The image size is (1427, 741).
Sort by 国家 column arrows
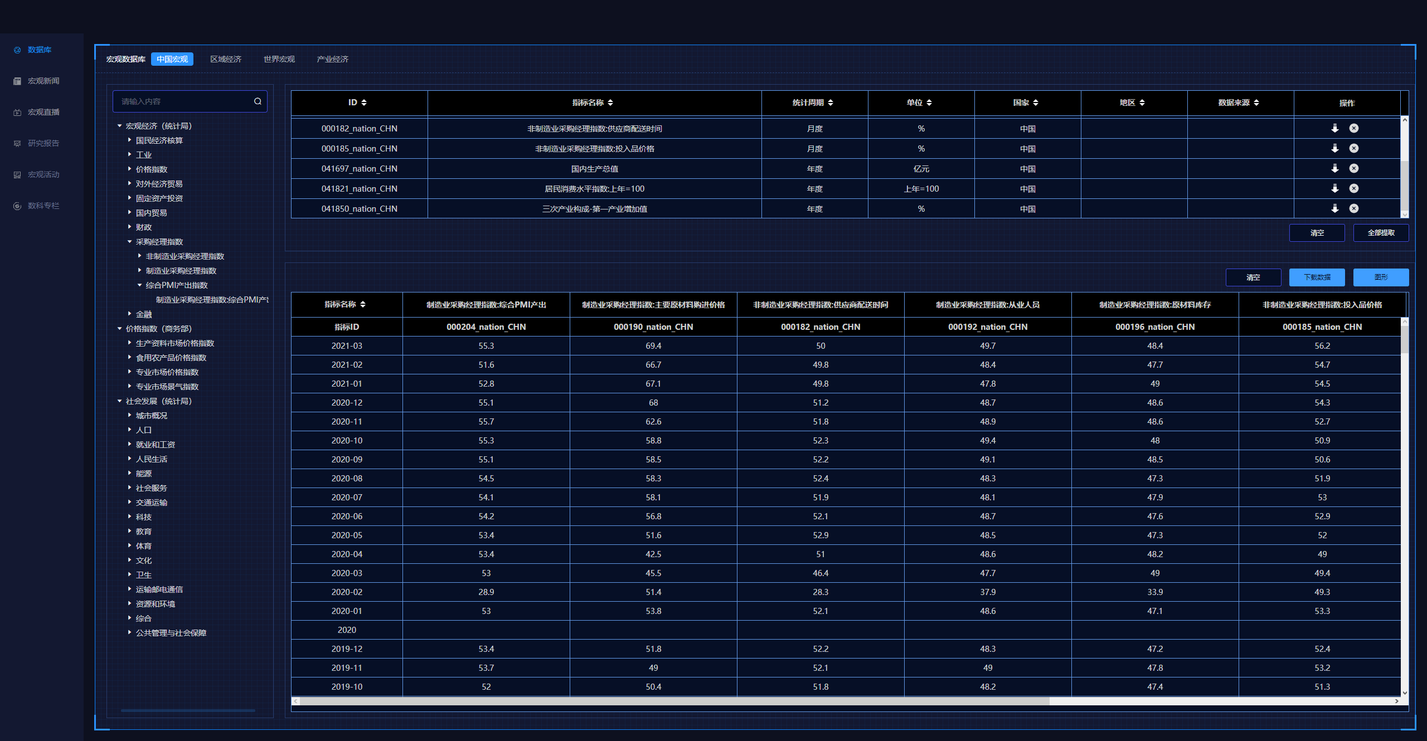pos(1036,103)
